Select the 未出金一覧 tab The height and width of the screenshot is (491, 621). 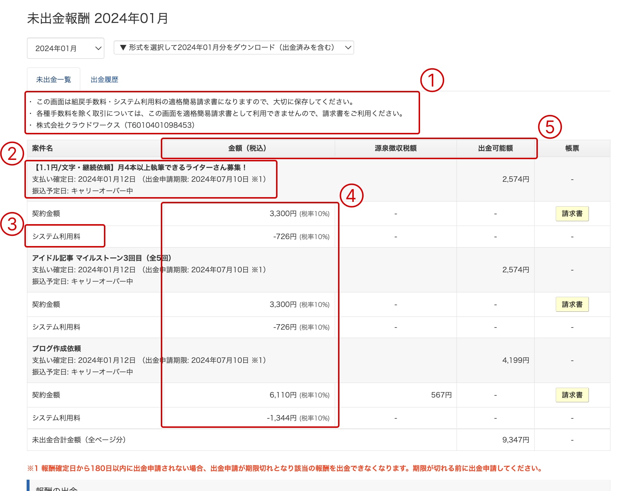[x=54, y=80]
